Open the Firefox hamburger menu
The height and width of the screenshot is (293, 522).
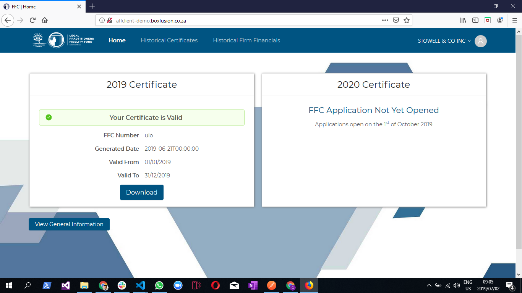(x=514, y=21)
